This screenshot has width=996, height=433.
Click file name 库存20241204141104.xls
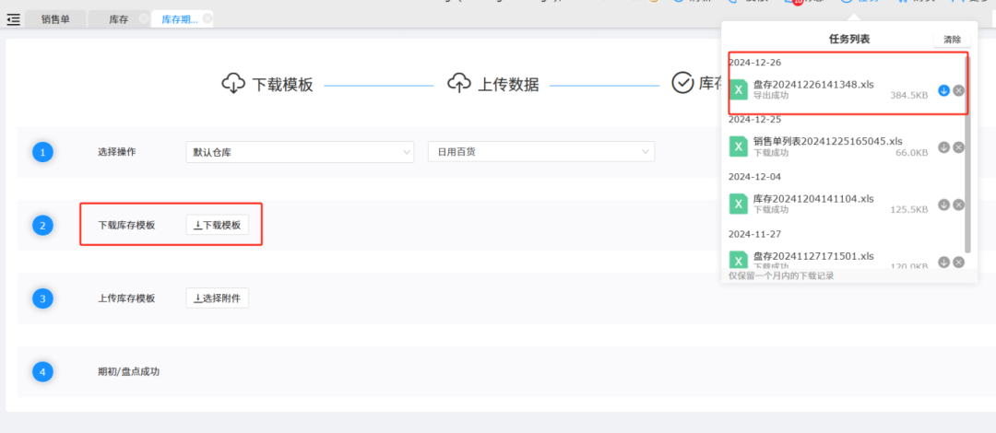(813, 199)
